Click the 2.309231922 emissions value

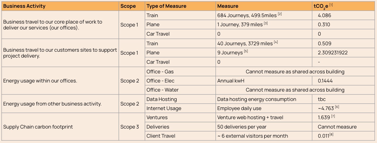[x=333, y=53]
